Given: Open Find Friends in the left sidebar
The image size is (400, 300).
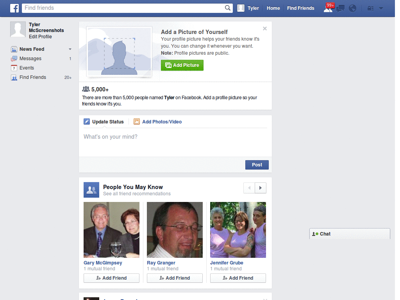Looking at the screenshot, I should pos(33,78).
